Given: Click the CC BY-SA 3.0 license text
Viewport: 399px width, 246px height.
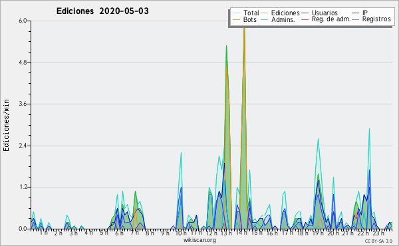Looking at the screenshot, I should point(378,241).
